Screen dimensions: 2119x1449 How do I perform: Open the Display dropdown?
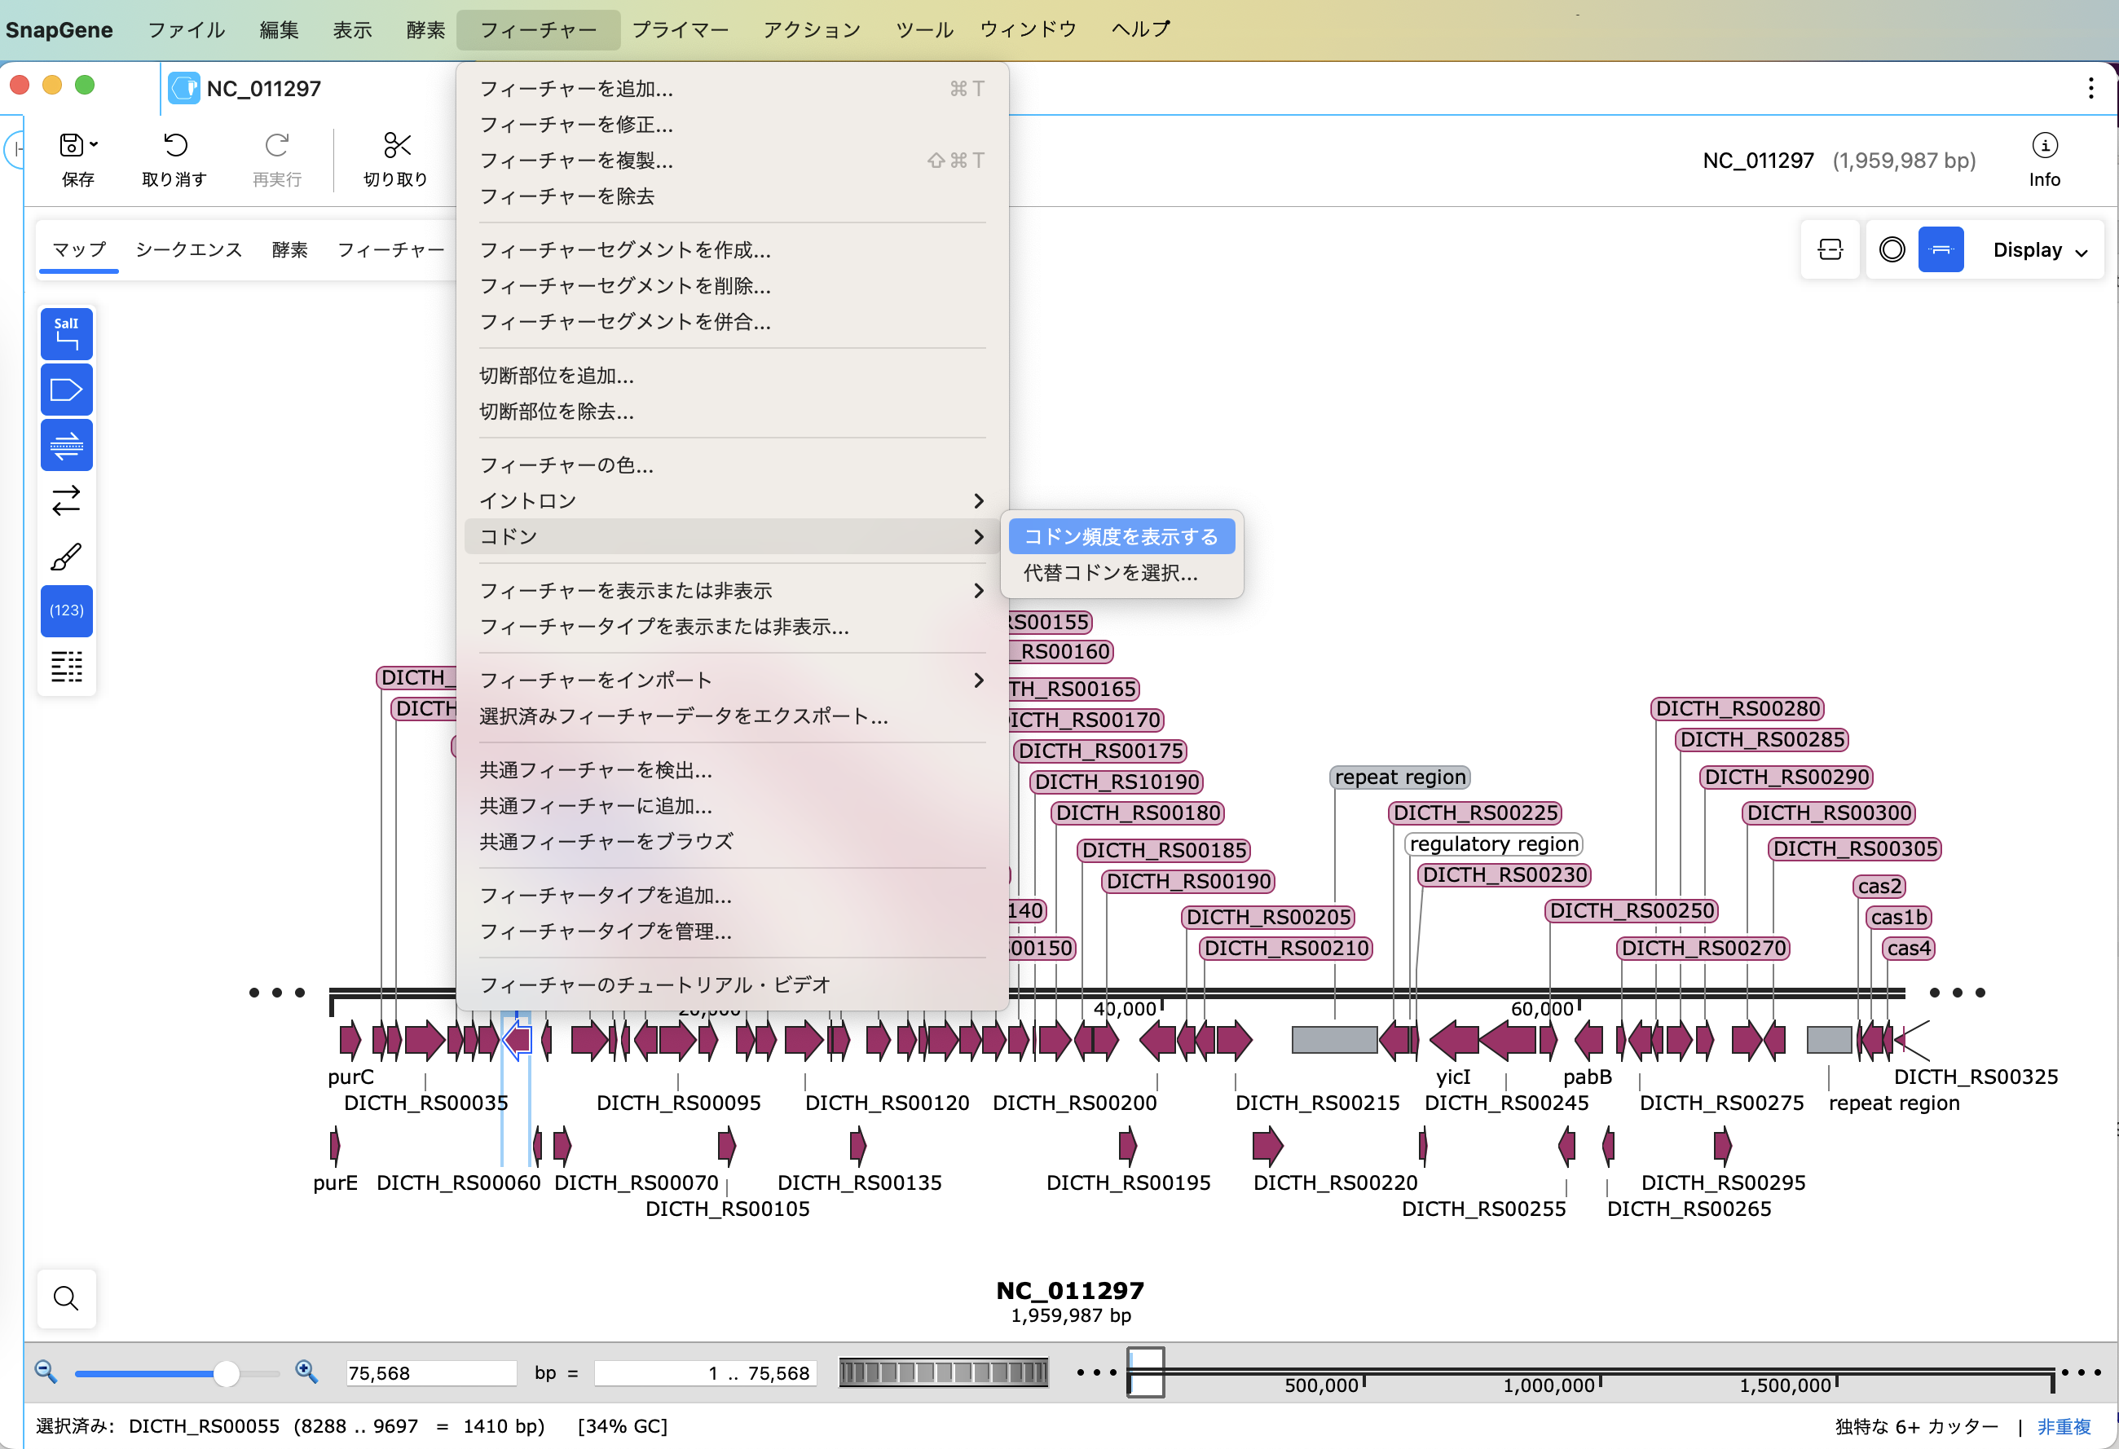pos(2039,249)
